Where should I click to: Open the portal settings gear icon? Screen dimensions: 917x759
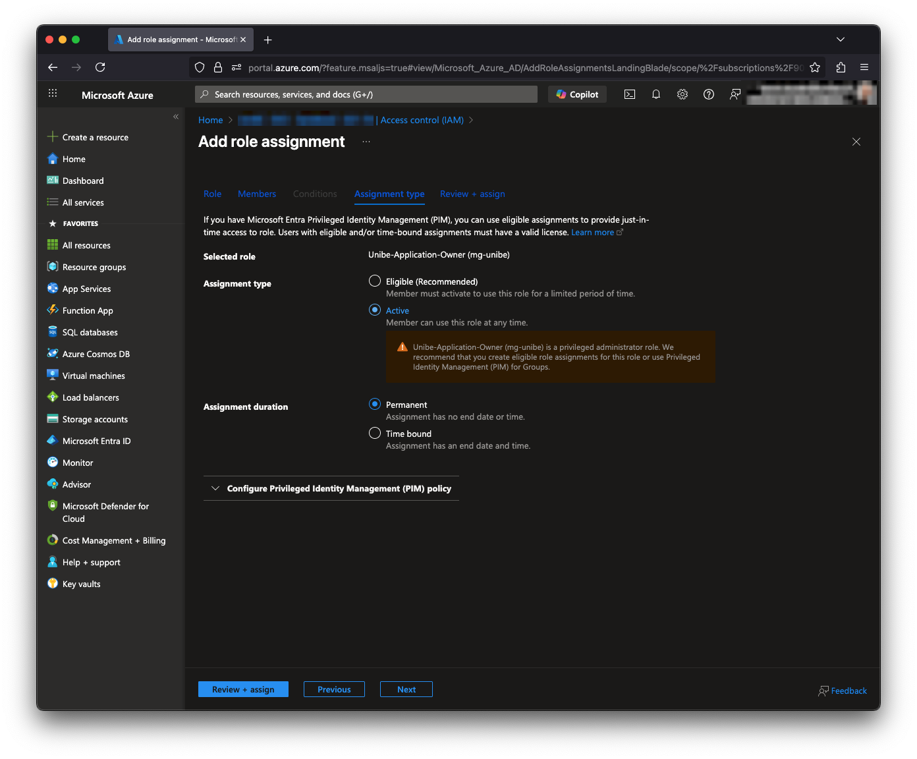(682, 94)
